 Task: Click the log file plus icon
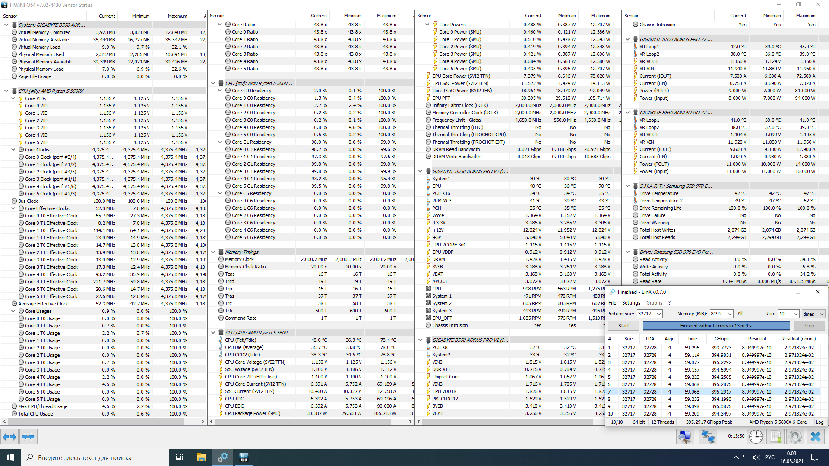pos(776,437)
